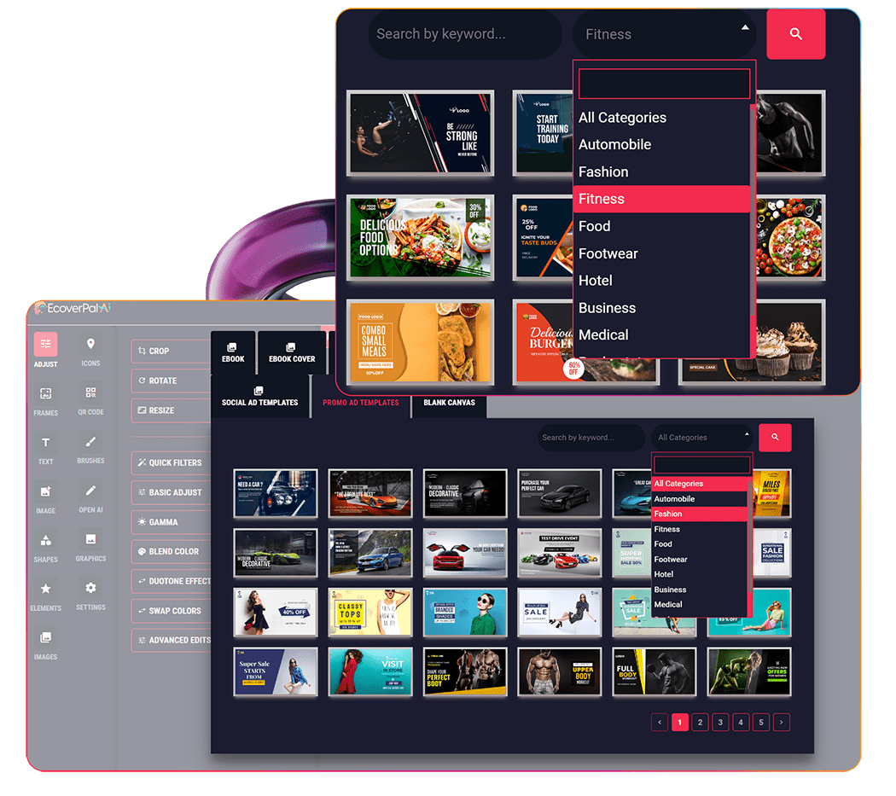Open the large Fitness category dropdown

tap(665, 34)
